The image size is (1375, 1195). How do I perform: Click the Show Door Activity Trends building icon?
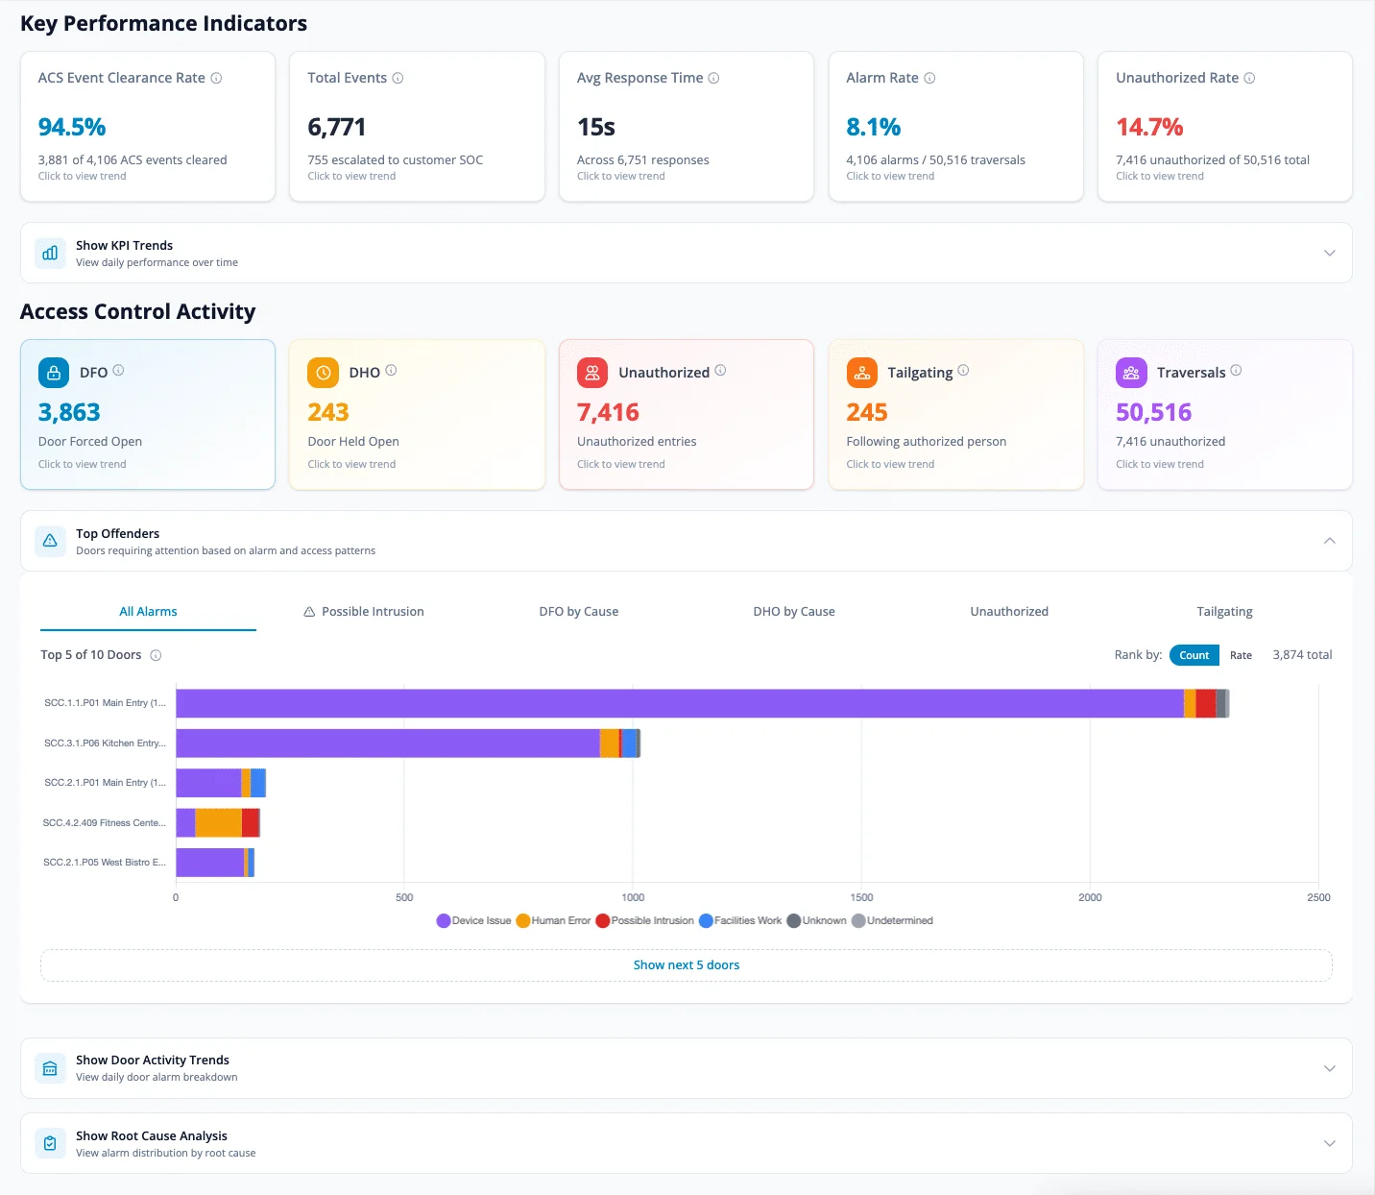tap(50, 1068)
